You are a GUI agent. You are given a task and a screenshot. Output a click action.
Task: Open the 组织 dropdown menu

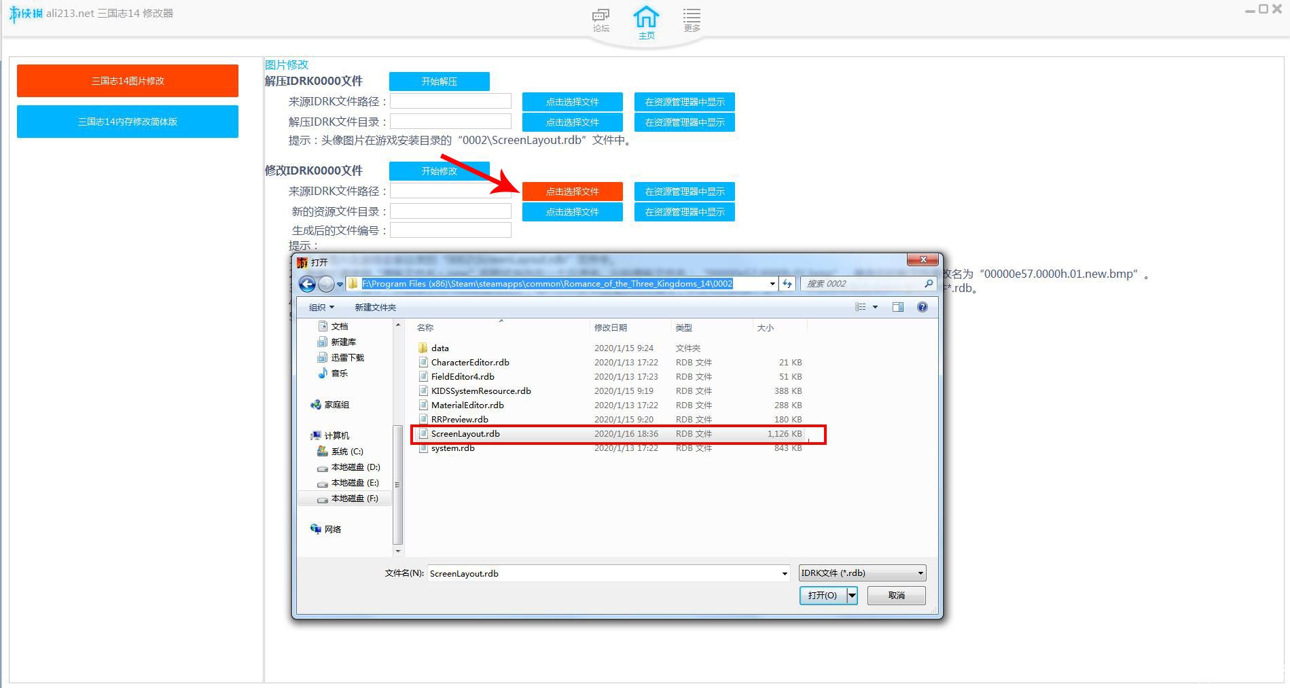(321, 307)
